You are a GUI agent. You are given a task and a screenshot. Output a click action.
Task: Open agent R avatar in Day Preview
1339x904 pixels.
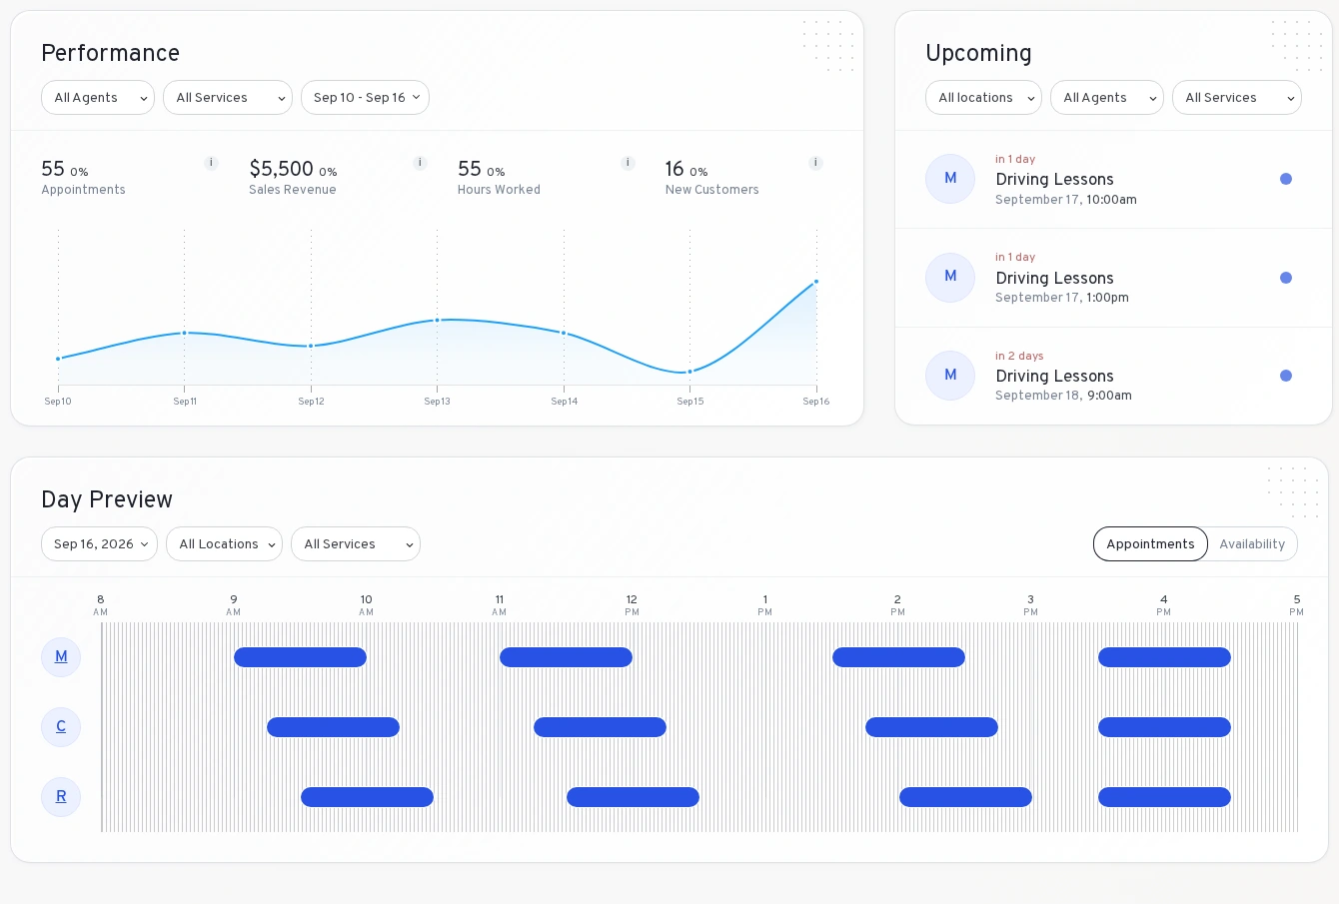[x=61, y=797]
